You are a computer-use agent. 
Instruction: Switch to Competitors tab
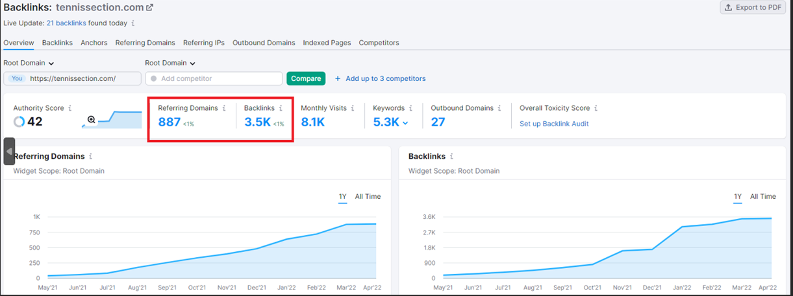tap(379, 43)
